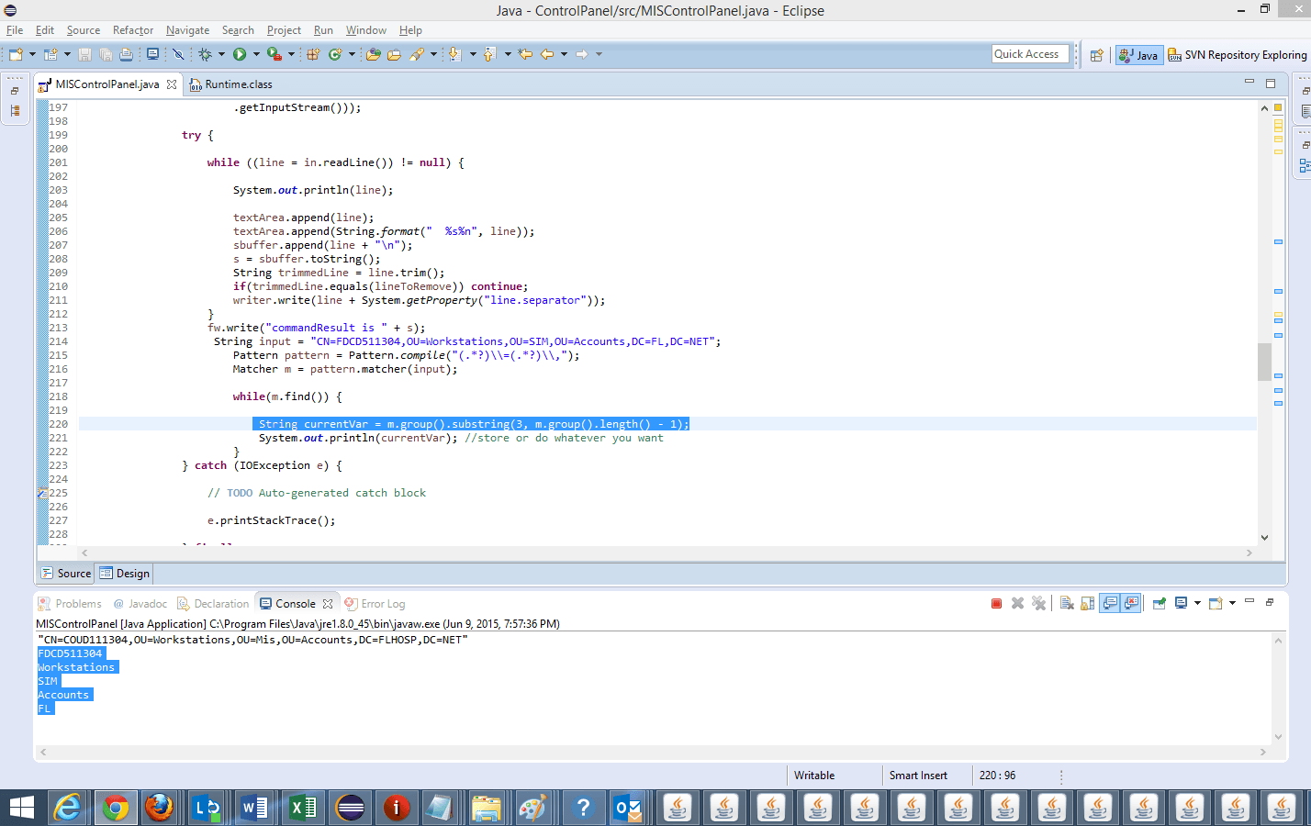This screenshot has width=1311, height=826.
Task: Click the Run External Tools icon
Action: tap(274, 54)
